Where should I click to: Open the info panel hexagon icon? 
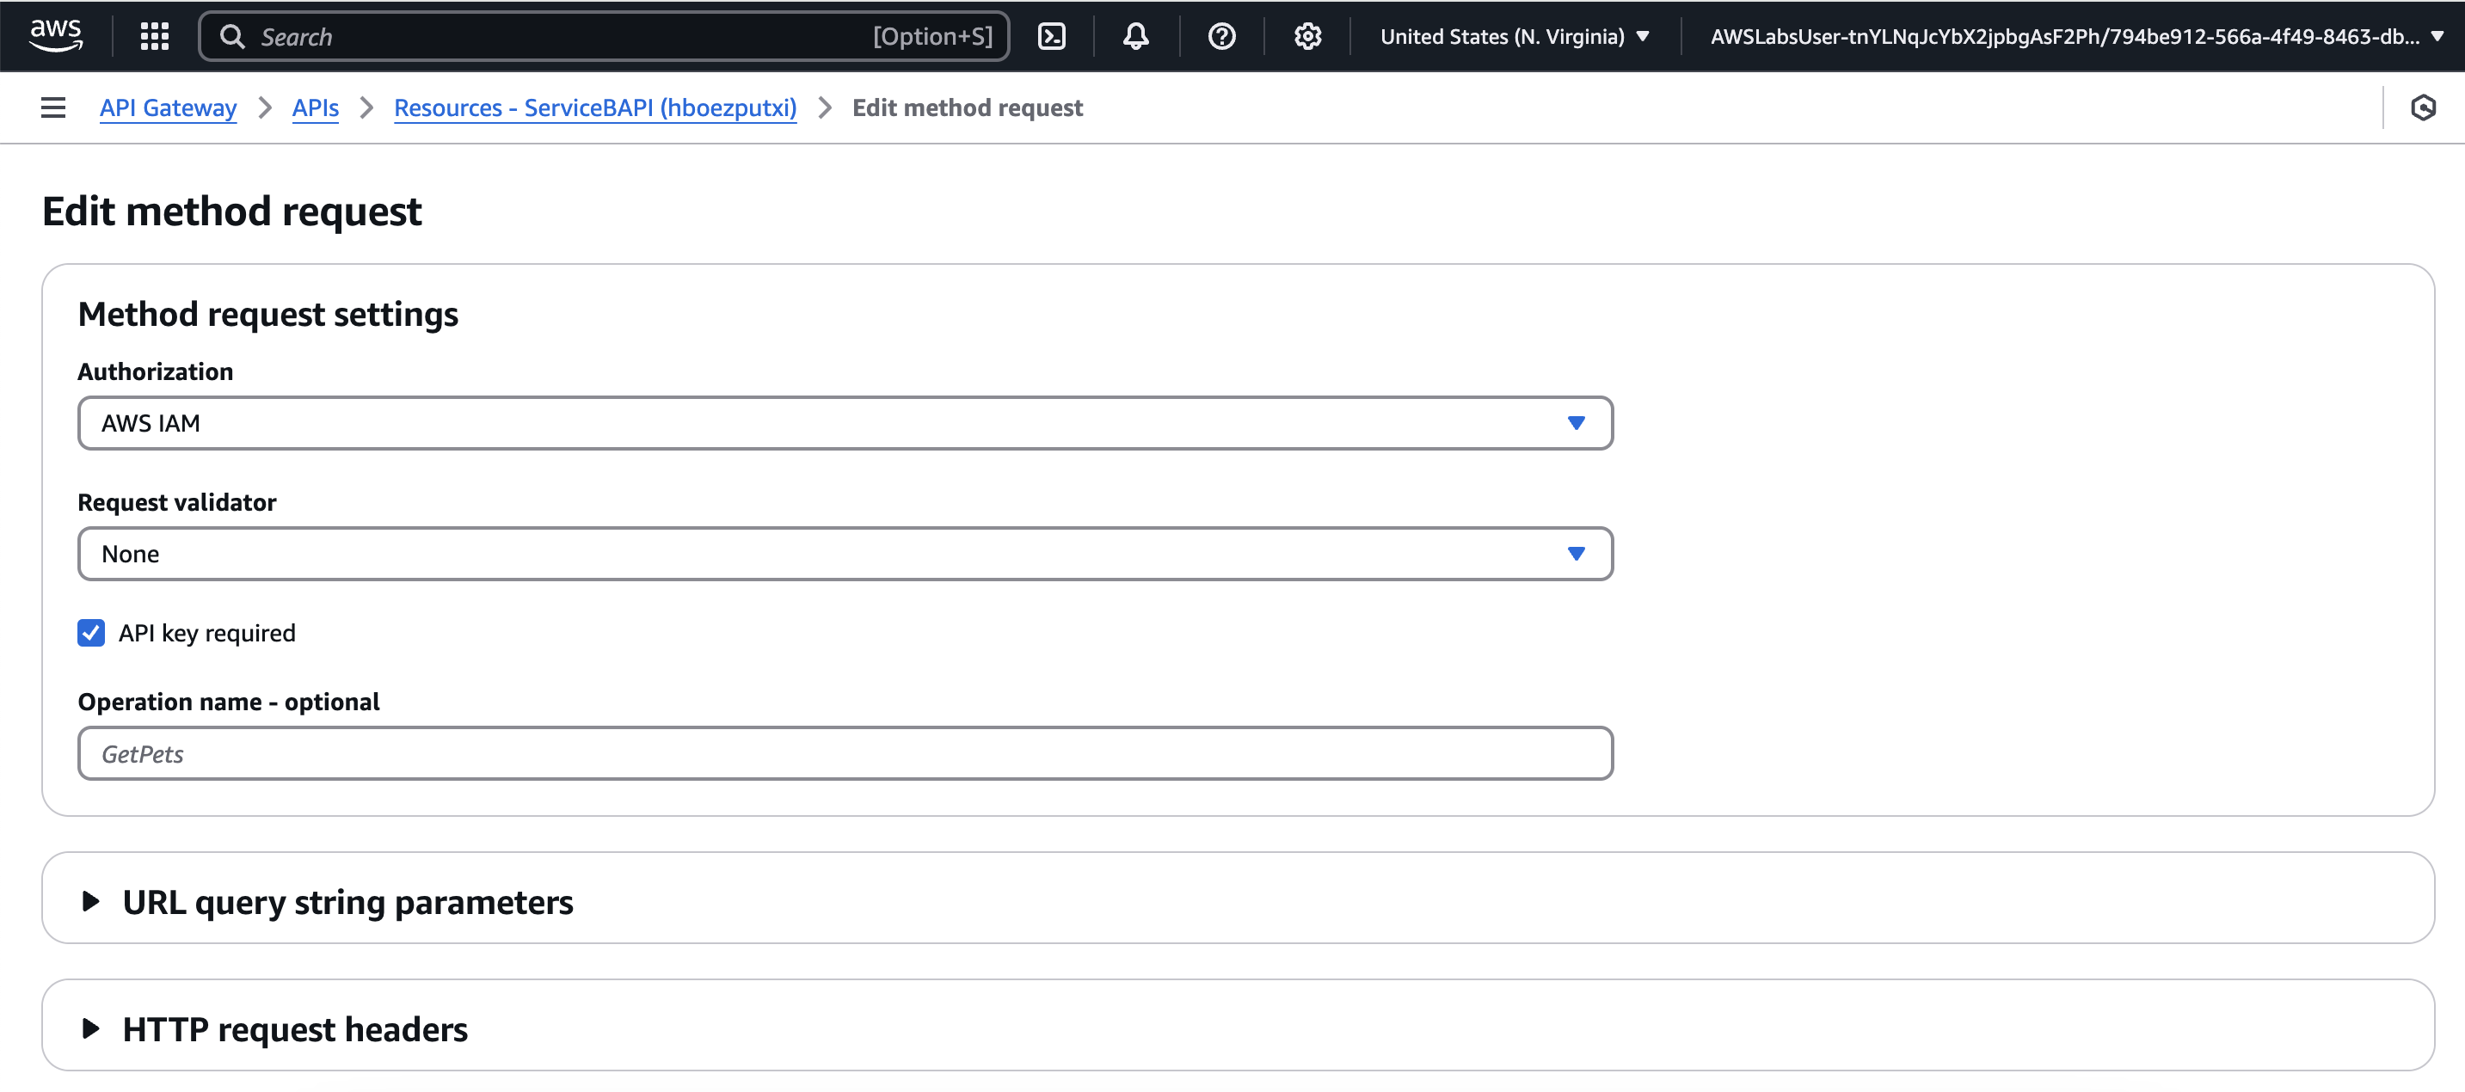[x=2423, y=107]
